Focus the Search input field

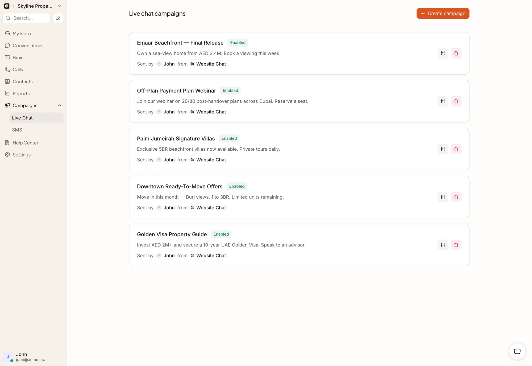coord(26,18)
